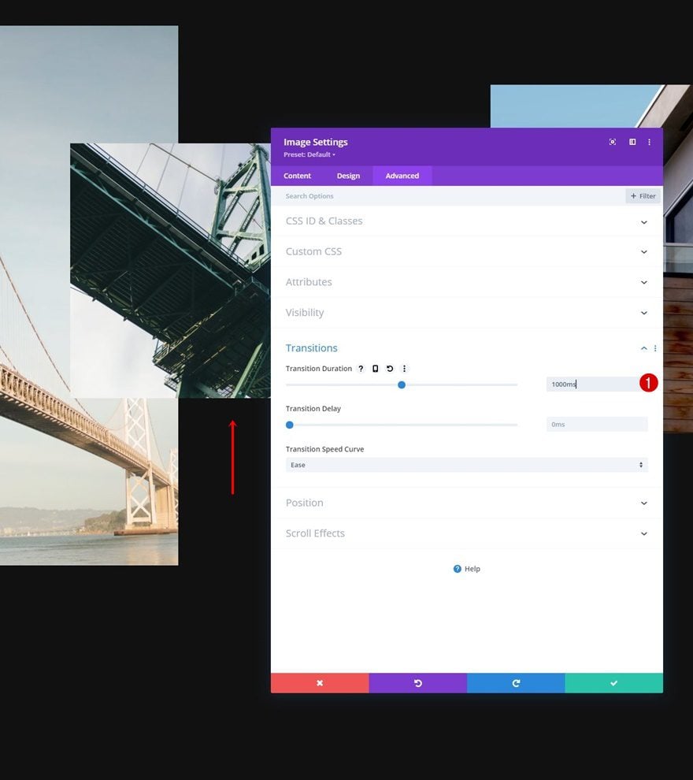693x780 pixels.
Task: Discard changes with the red X button
Action: coord(320,683)
